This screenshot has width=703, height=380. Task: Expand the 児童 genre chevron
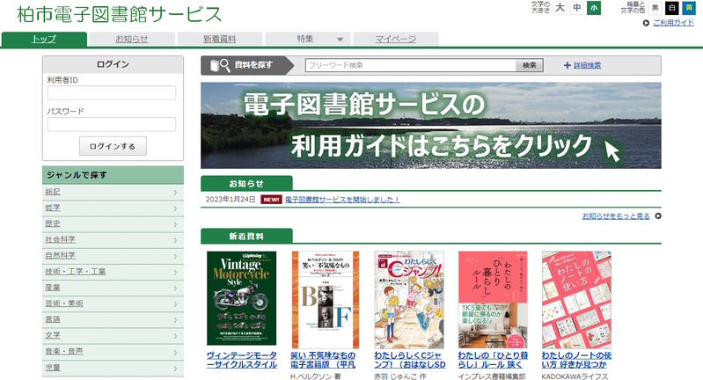(x=175, y=369)
